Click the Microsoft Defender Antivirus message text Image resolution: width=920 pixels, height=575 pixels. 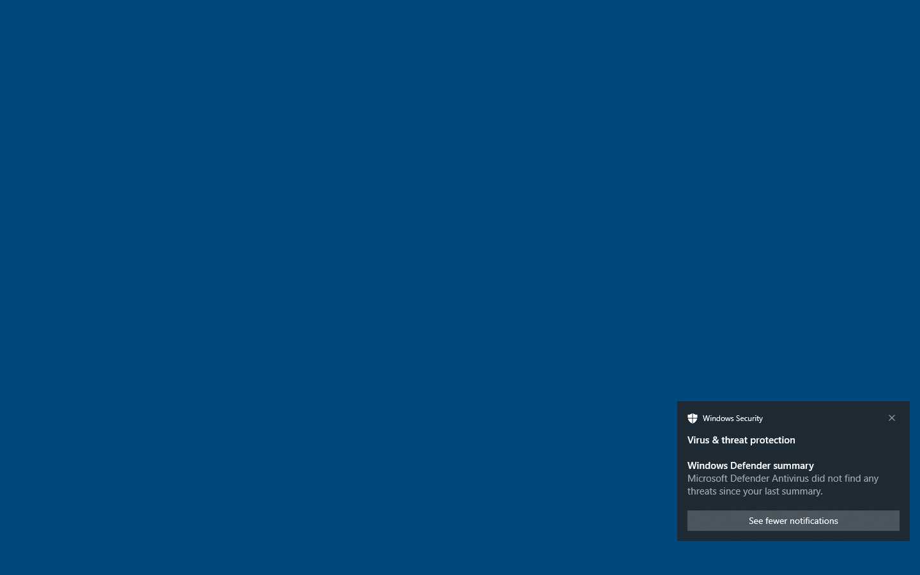(783, 485)
